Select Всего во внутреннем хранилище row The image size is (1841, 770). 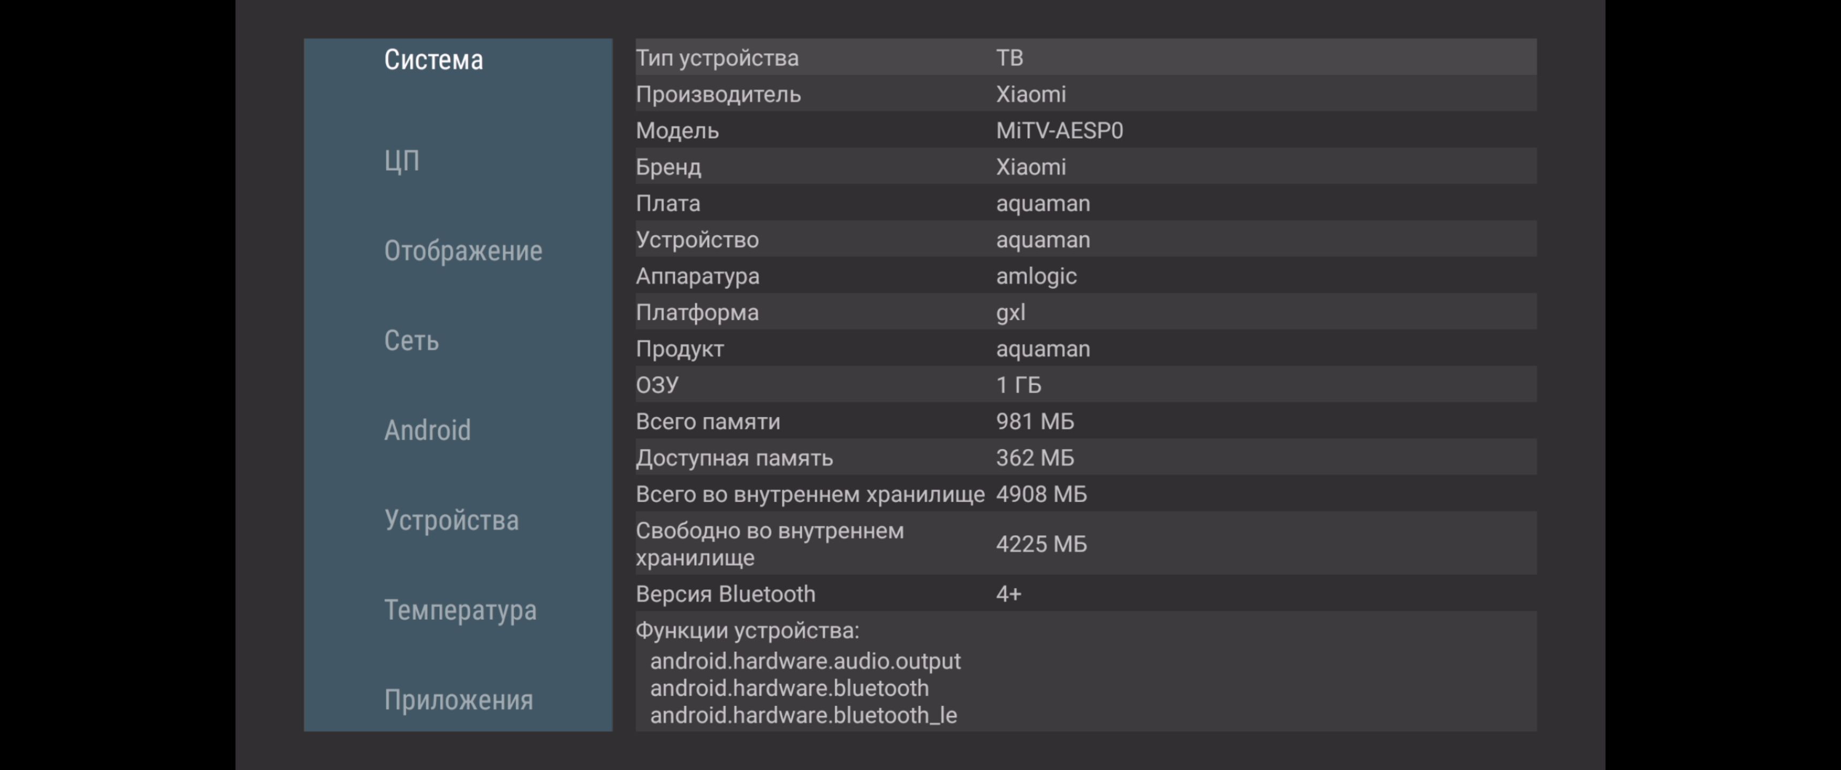tap(1085, 494)
